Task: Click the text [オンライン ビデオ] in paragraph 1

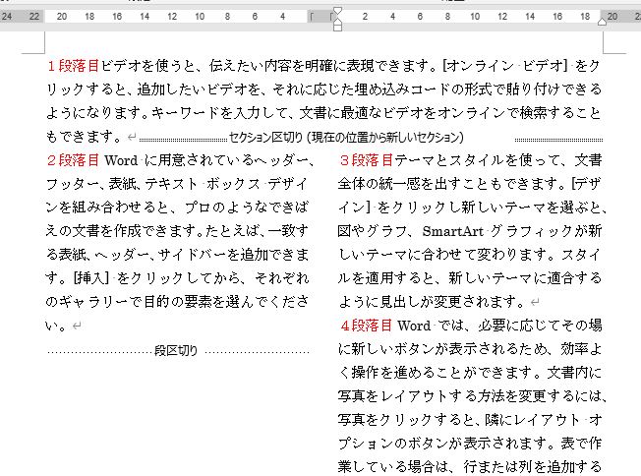Action: click(505, 66)
